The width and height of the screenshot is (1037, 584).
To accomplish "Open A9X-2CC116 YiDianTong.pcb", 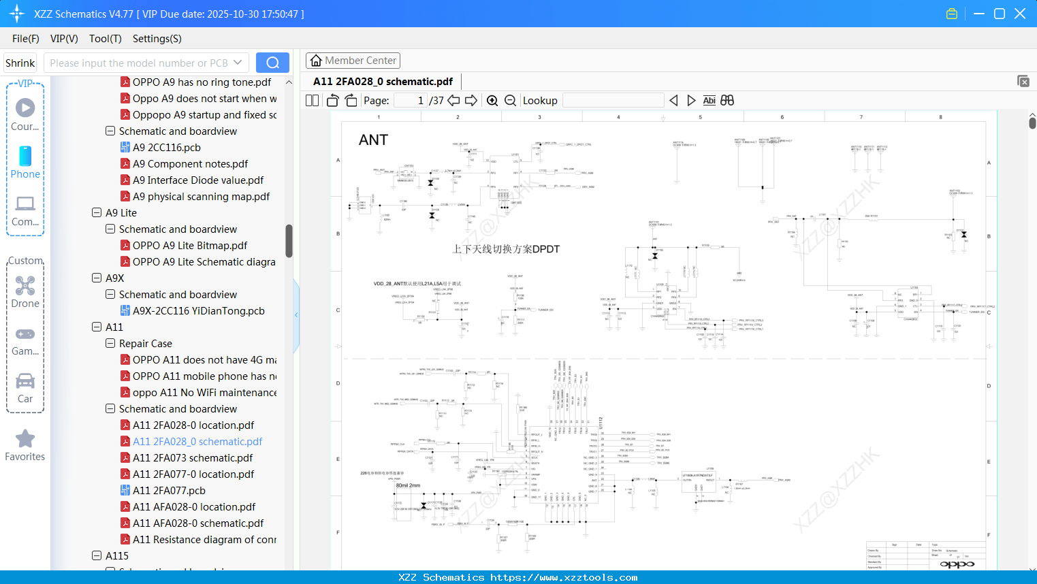I will click(x=199, y=310).
